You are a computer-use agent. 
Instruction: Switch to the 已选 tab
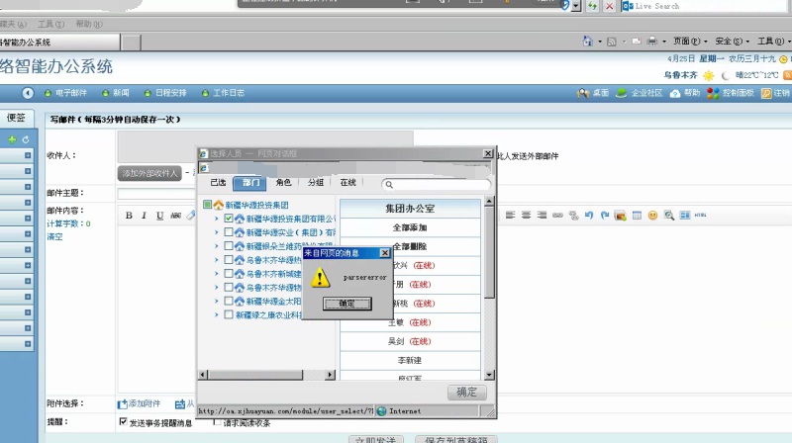click(x=218, y=183)
